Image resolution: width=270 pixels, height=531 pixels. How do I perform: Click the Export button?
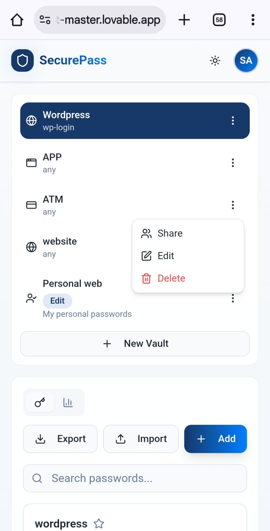(x=60, y=439)
